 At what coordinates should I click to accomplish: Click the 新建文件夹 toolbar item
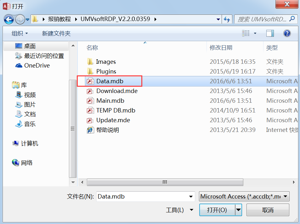pos(56,33)
